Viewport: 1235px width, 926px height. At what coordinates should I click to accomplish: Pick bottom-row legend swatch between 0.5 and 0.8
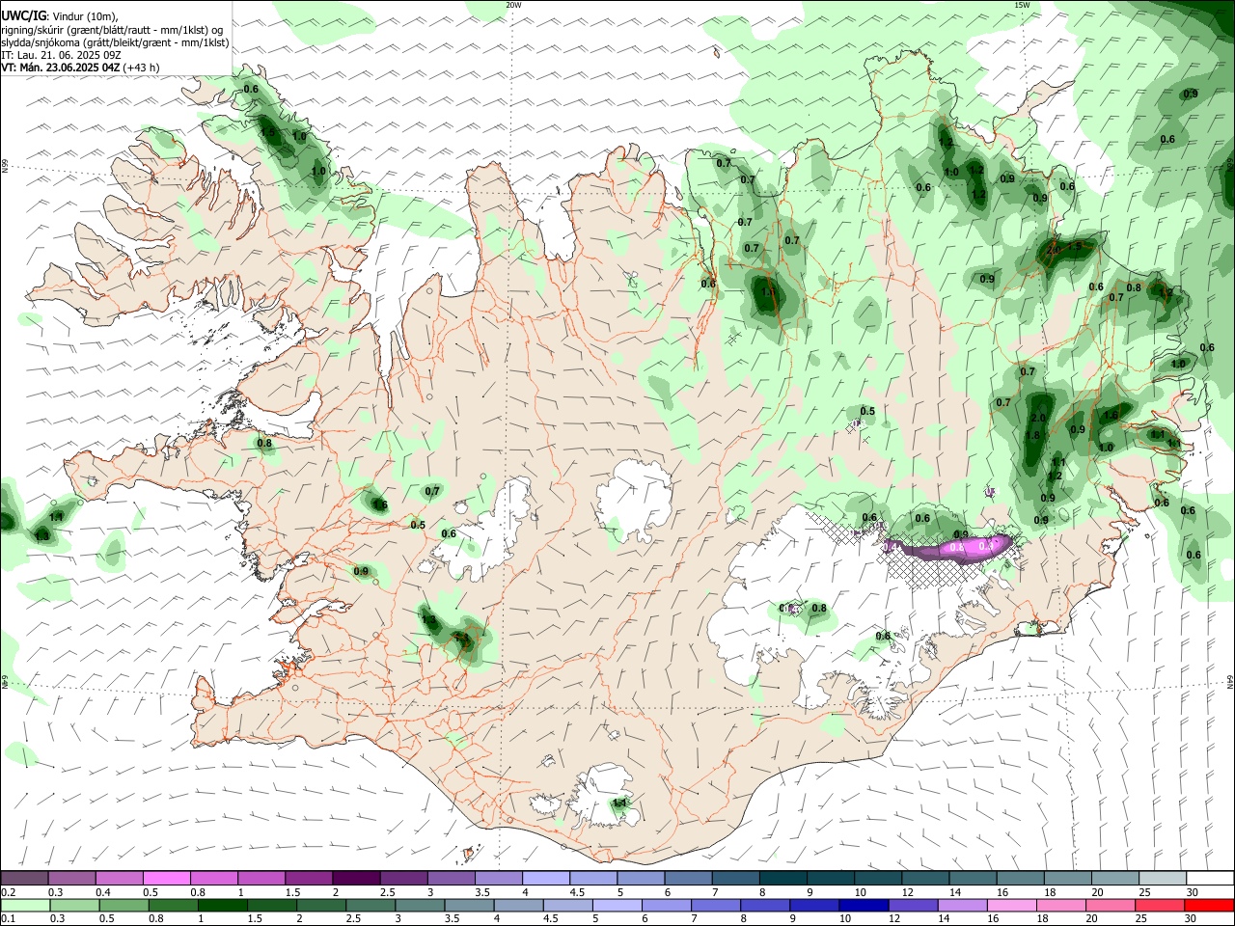coord(123,906)
